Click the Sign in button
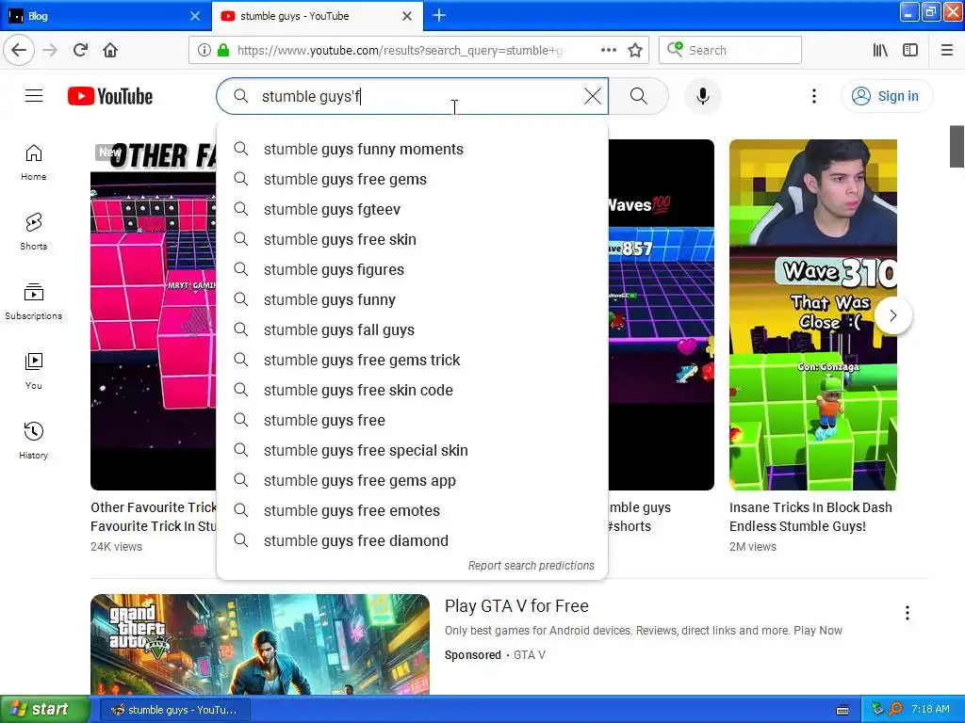 coord(887,96)
